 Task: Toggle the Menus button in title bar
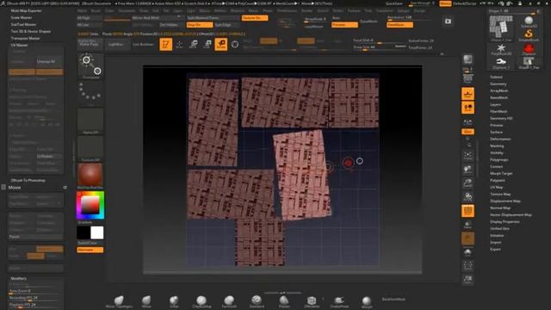[445, 3]
